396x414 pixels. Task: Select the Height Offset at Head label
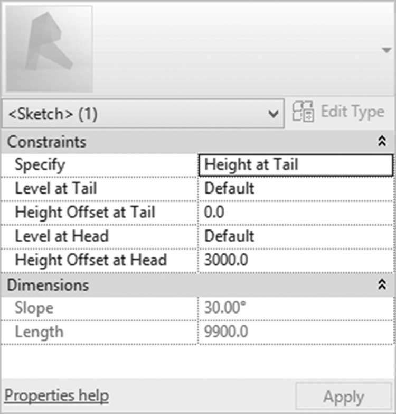(x=91, y=260)
